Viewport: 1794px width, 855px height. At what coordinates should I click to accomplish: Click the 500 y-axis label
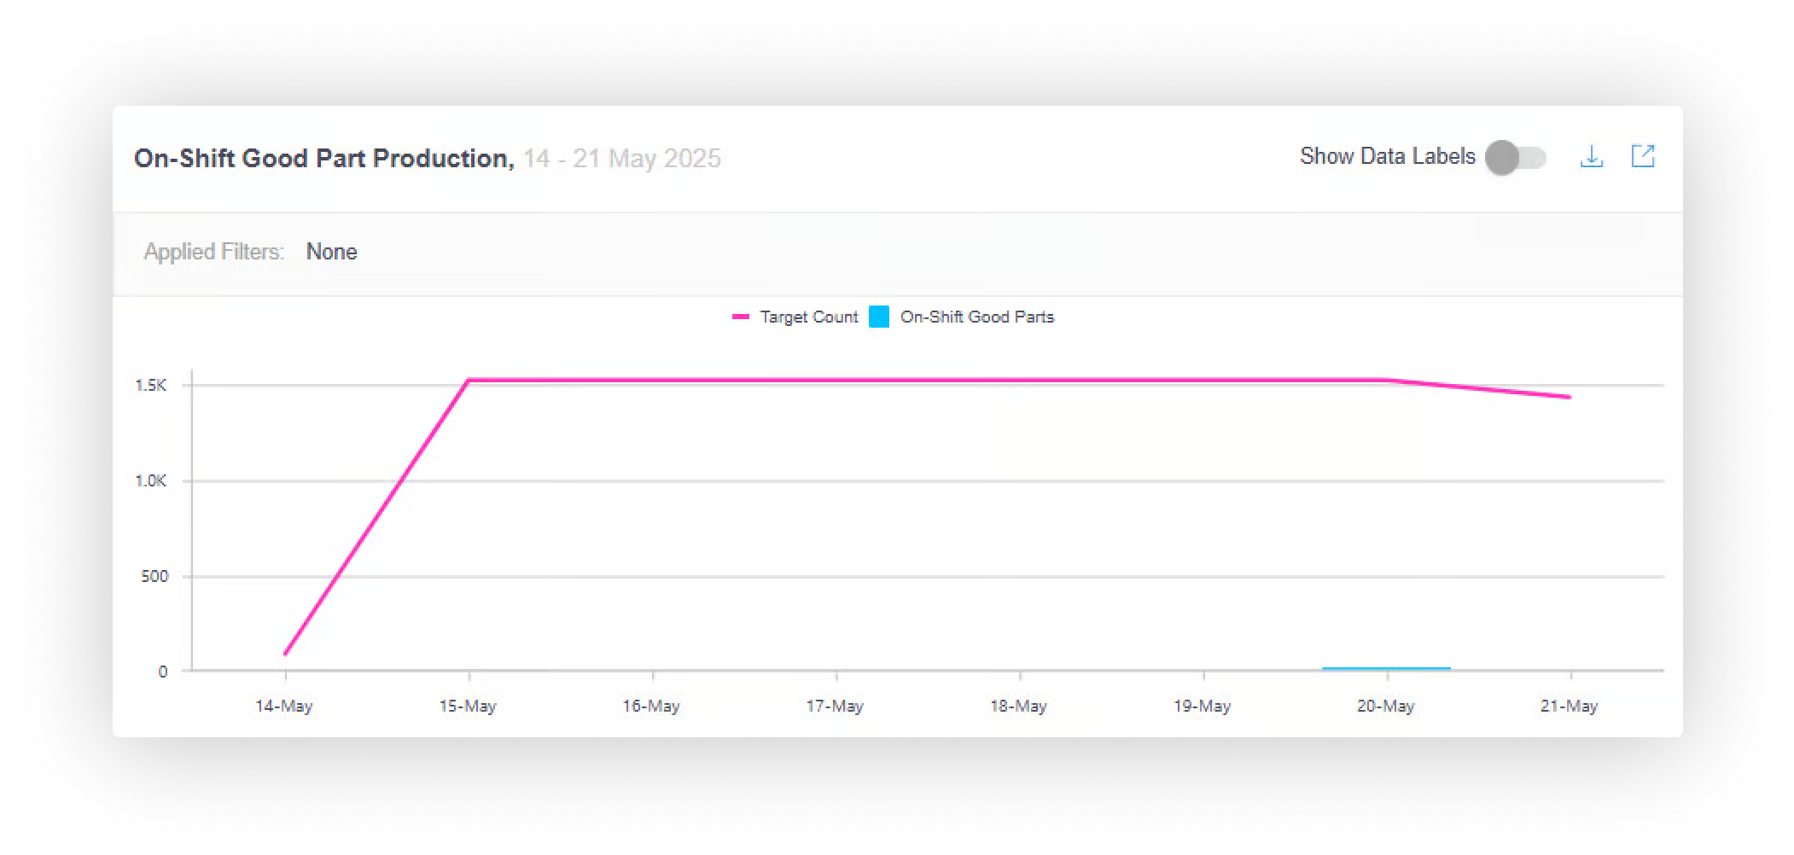pos(153,577)
